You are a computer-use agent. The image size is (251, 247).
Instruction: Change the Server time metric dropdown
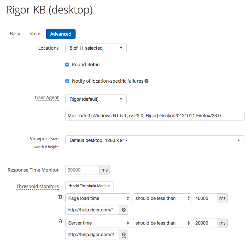click(98, 223)
